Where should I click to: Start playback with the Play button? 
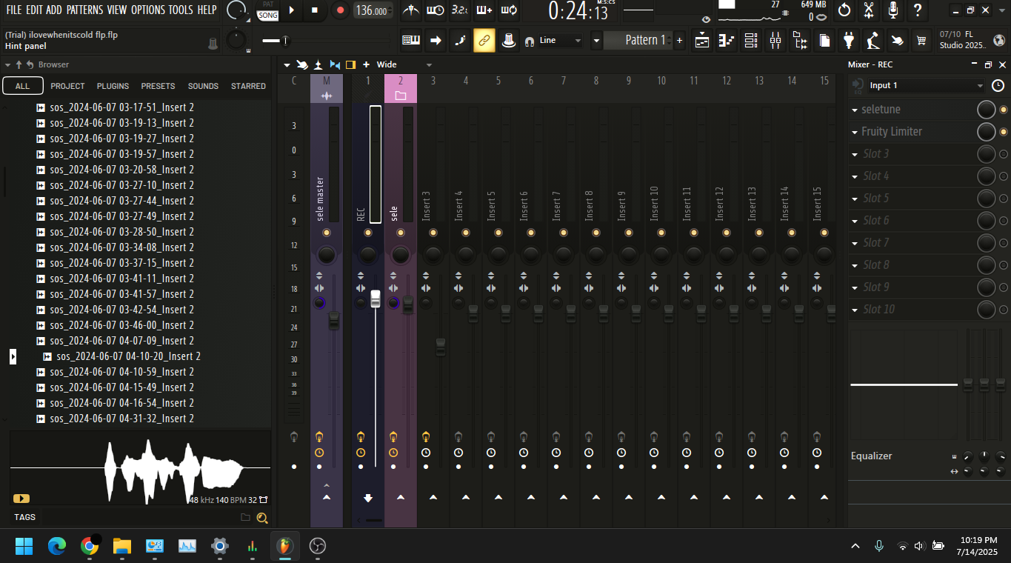tap(291, 10)
